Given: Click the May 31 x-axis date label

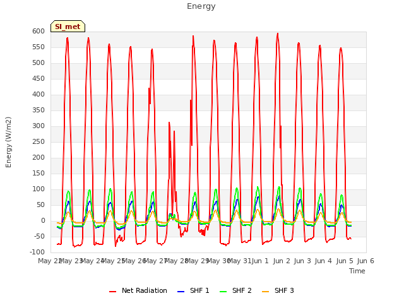Looking at the screenshot, I should [240, 261].
